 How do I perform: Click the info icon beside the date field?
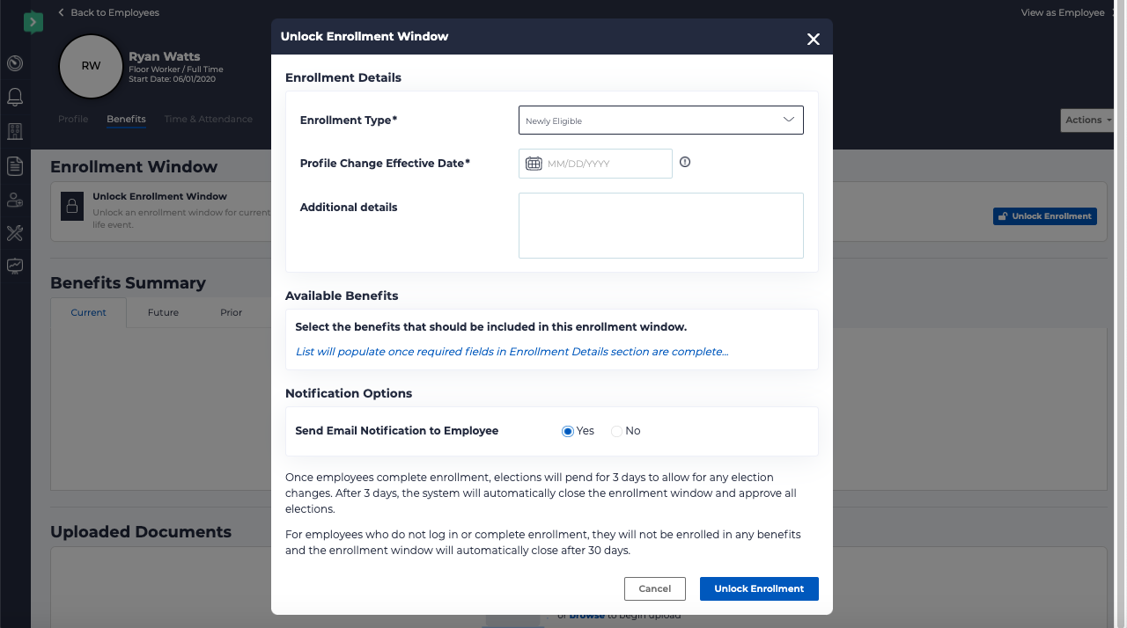[x=686, y=160]
